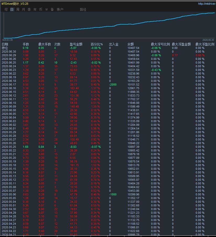Click the 出入金 column header

point(114,44)
